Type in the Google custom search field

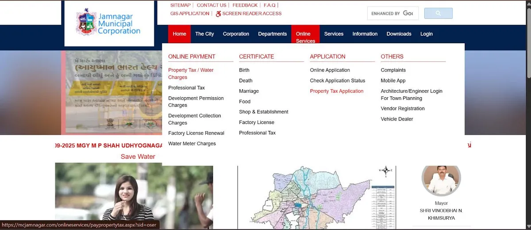click(392, 14)
